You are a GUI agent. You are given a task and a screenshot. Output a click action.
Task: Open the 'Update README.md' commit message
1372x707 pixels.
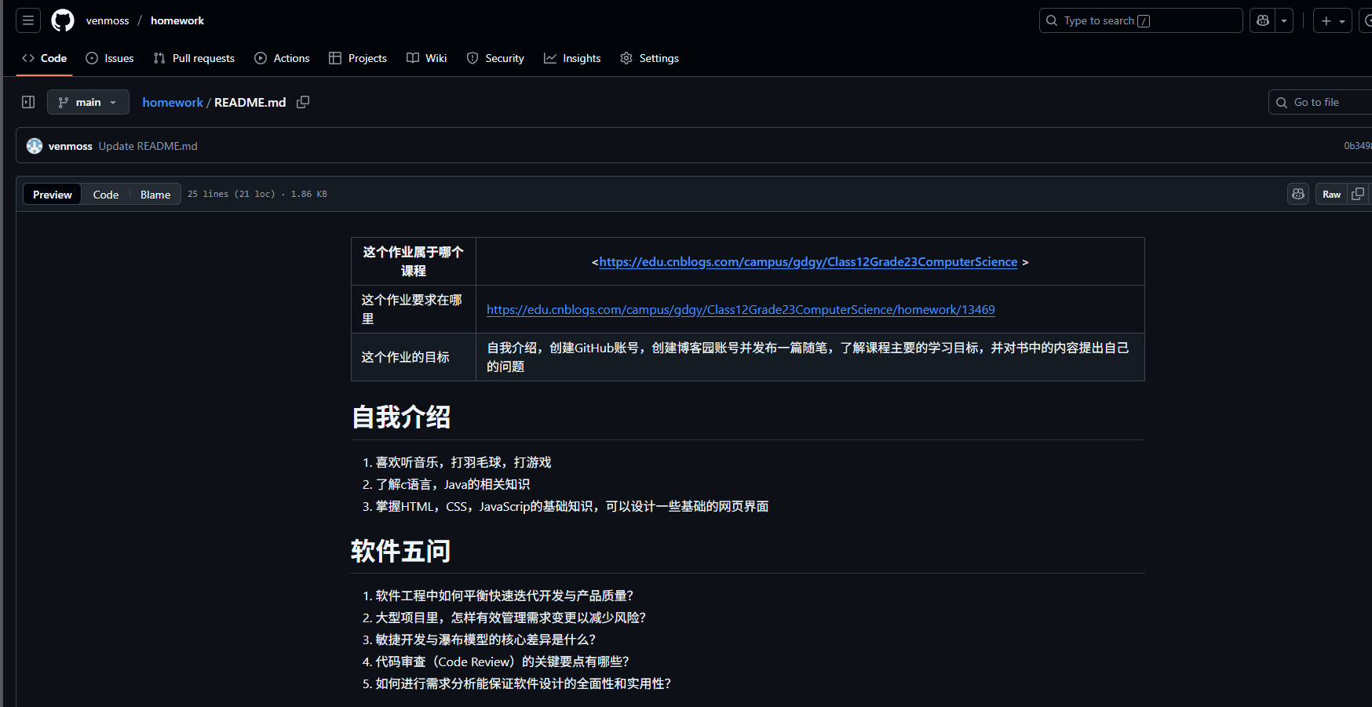coord(148,146)
